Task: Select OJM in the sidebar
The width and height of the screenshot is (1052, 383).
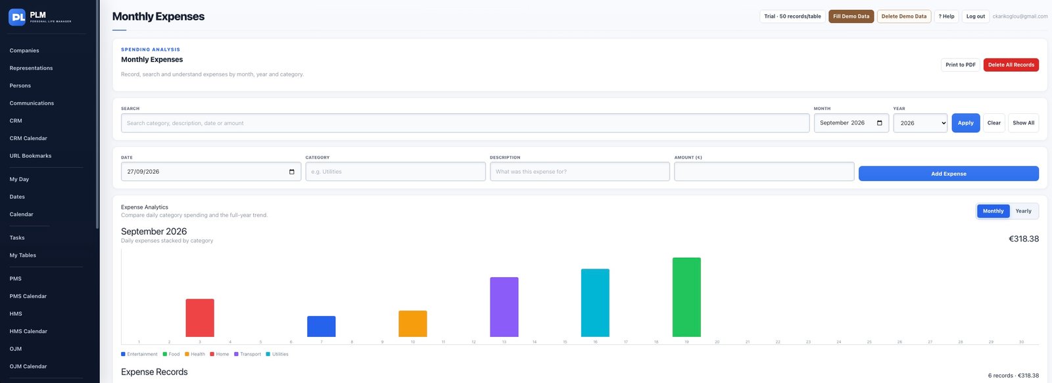Action: pos(16,349)
